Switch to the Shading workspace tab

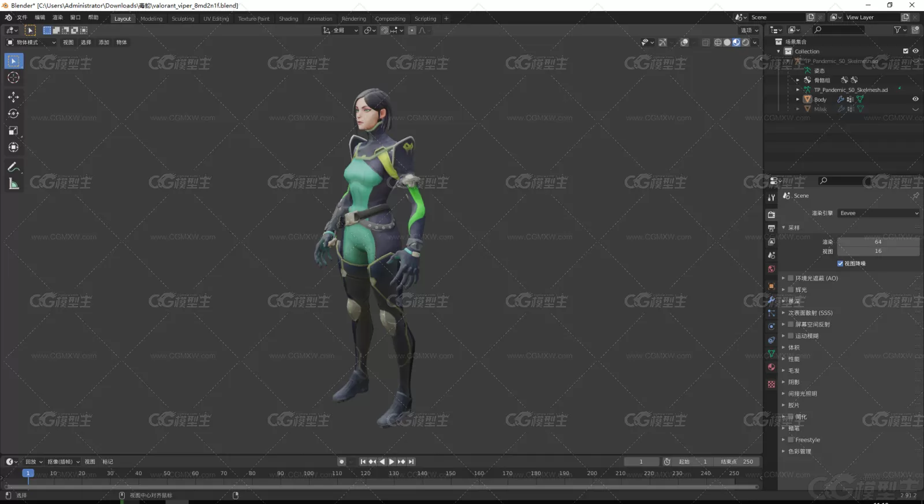pyautogui.click(x=288, y=19)
